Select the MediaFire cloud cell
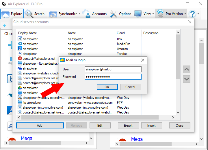 click(x=124, y=44)
